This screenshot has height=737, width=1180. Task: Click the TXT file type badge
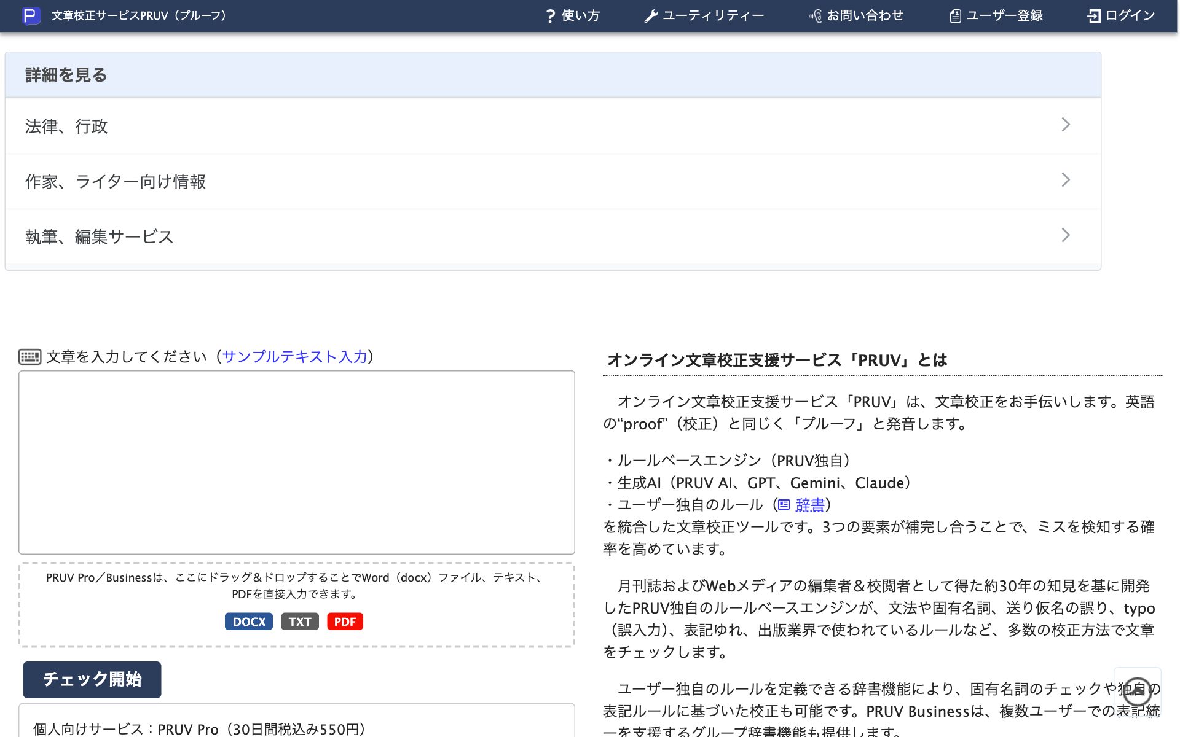[x=300, y=622]
